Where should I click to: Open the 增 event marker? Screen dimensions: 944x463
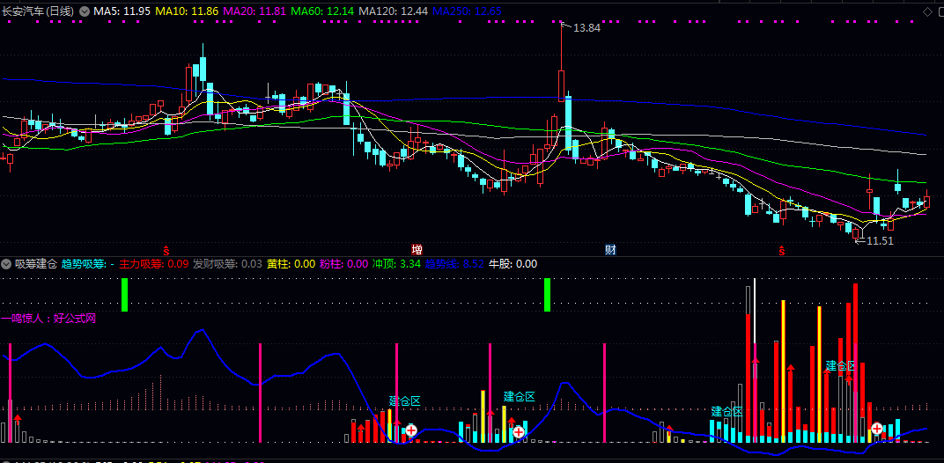coord(417,250)
